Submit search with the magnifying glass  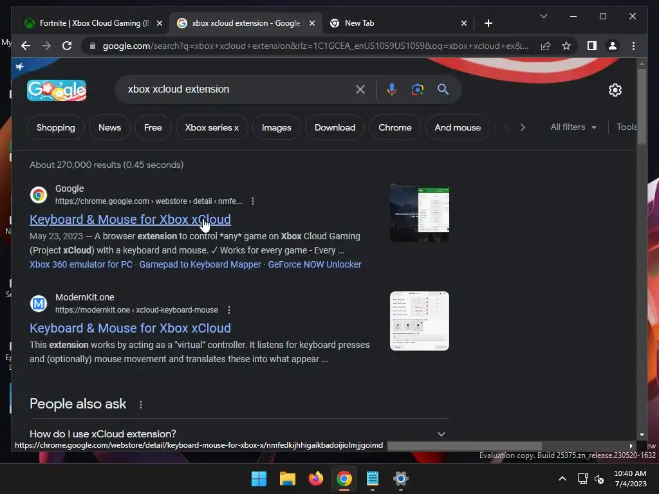(x=443, y=89)
